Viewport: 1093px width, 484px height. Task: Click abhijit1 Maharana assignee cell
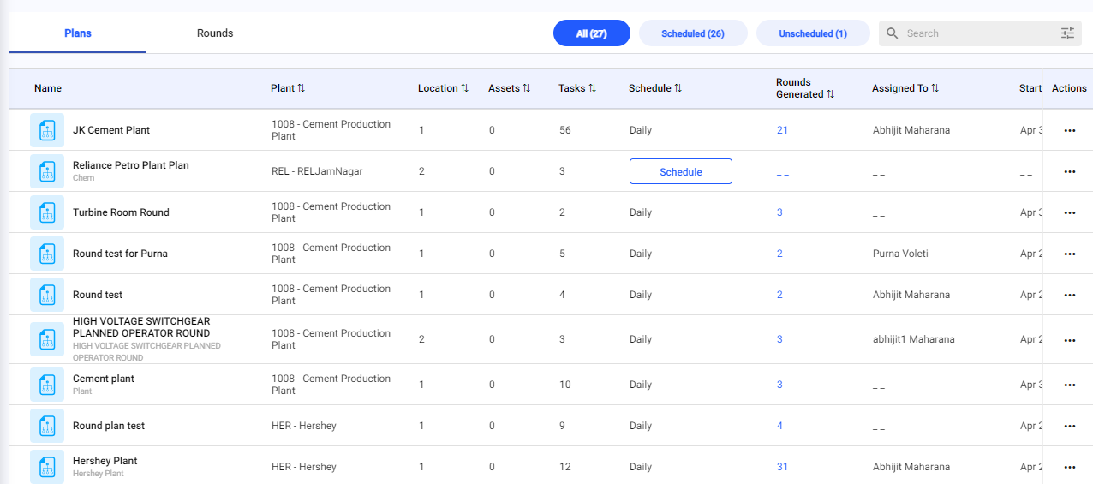coord(913,339)
